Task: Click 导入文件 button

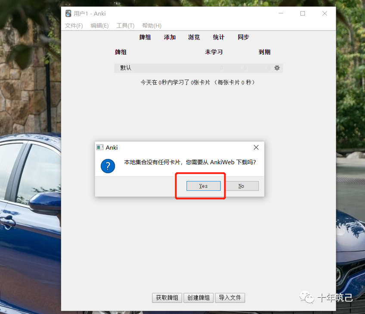Action: tap(230, 298)
